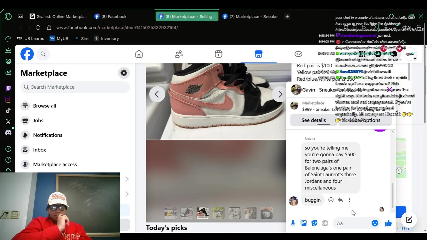Viewport: 427px width, 240px height.
Task: Open more options for 'buggin' message
Action: click(x=350, y=200)
